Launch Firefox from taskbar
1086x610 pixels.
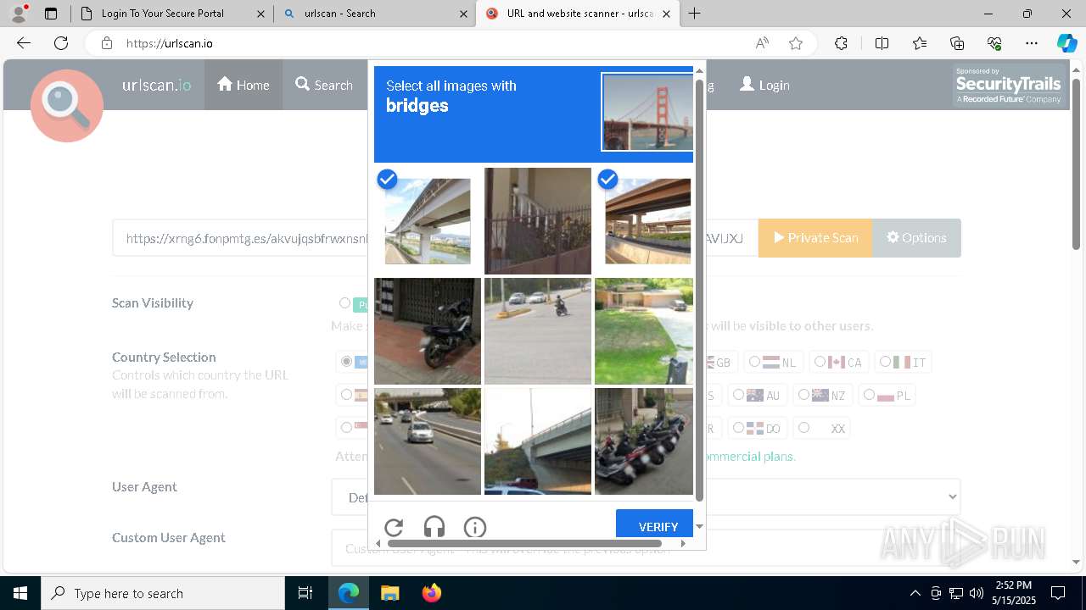click(x=432, y=593)
